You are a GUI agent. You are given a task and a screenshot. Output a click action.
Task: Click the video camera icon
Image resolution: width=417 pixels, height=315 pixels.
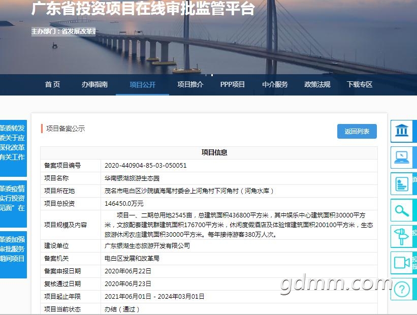pos(402,263)
